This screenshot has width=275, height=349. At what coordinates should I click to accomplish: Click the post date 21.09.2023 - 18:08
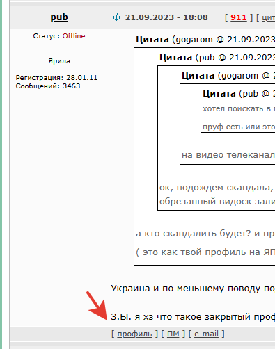pos(166,17)
